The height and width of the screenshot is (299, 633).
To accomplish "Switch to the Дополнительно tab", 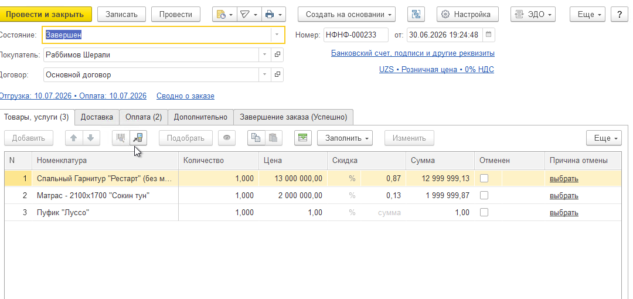I will 200,117.
